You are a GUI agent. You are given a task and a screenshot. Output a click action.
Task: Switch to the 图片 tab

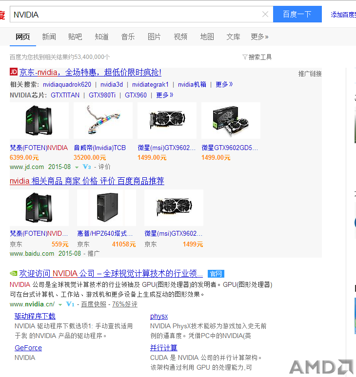click(x=154, y=37)
